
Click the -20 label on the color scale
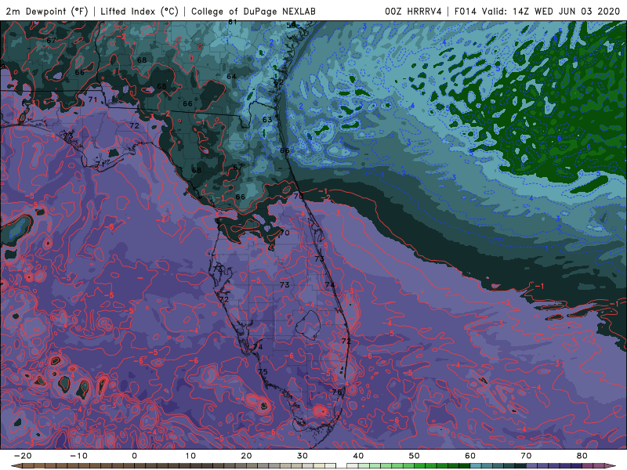click(x=23, y=456)
